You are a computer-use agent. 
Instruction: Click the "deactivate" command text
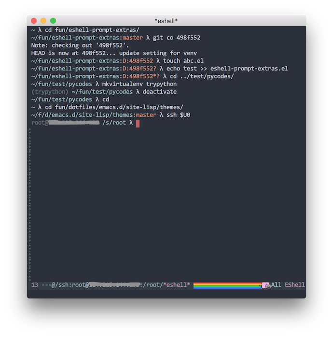point(160,92)
